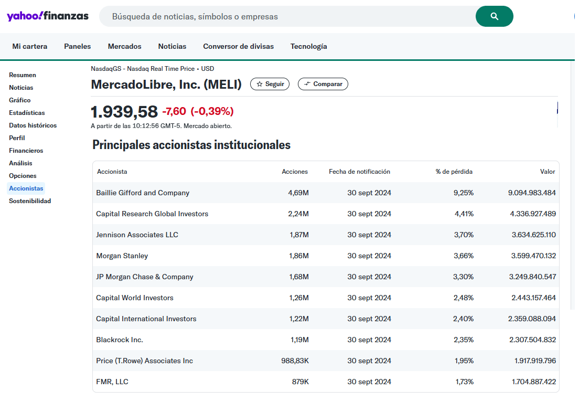Click the green search magnifier button
This screenshot has height=401, width=579.
click(494, 16)
